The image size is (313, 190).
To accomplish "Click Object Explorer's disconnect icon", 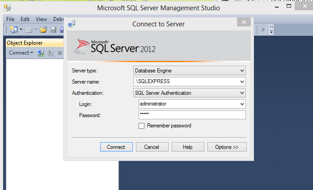I will (50, 53).
